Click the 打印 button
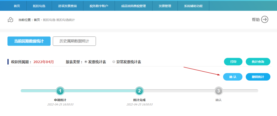This screenshot has height=116, width=277. [233, 62]
